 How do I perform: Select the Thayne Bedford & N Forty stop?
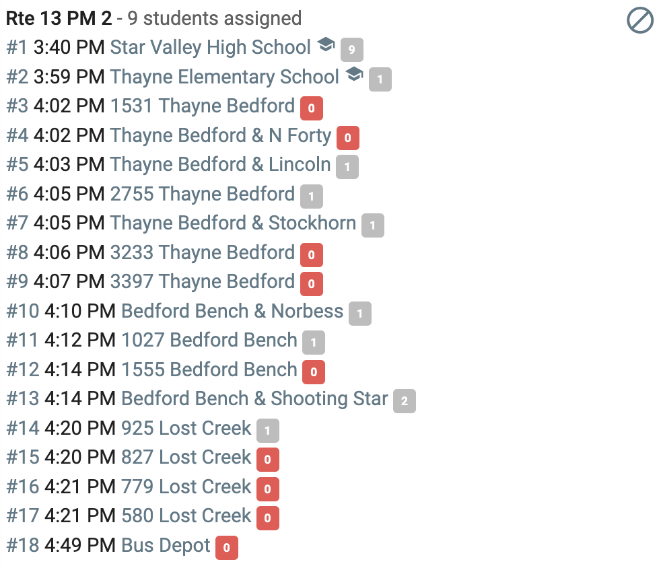click(x=221, y=136)
